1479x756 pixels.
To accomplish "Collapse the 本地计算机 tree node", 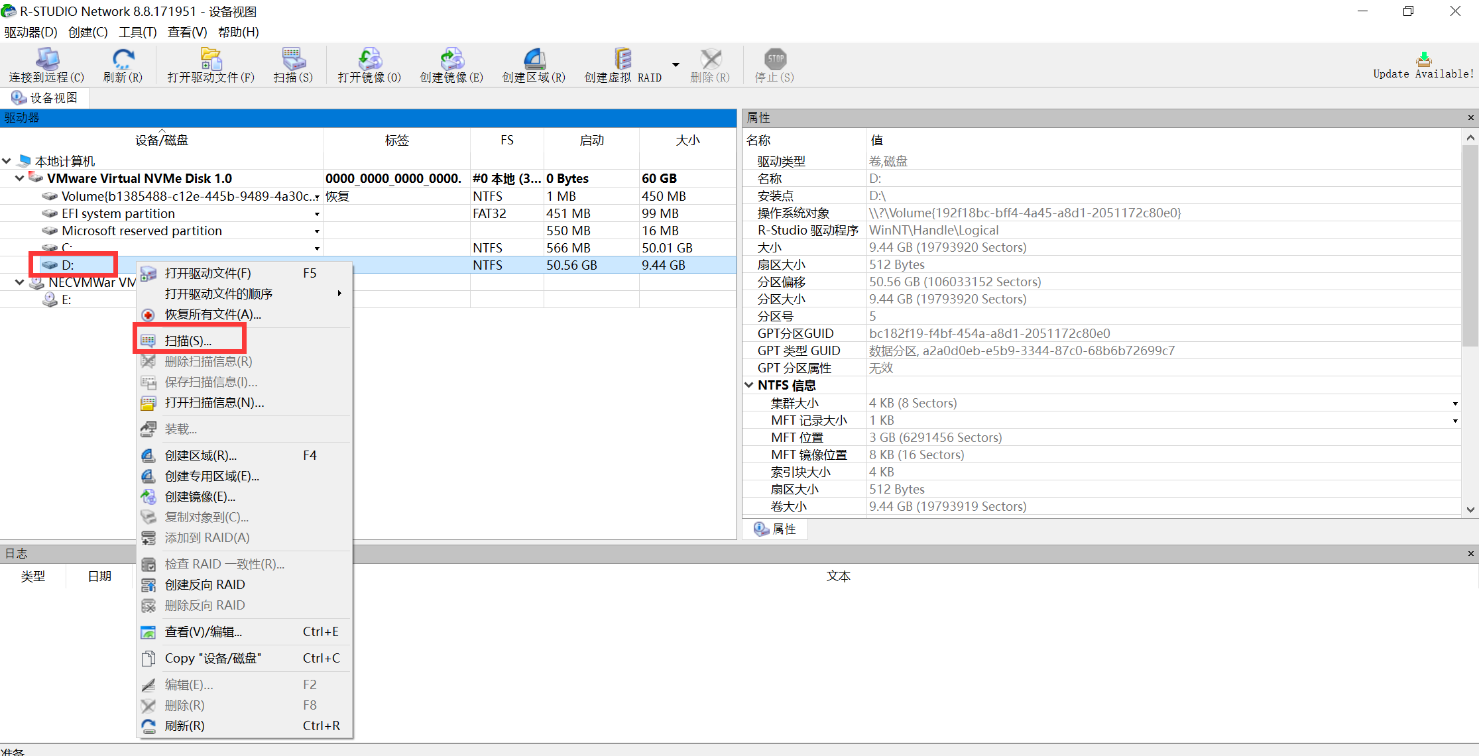I will pos(7,161).
